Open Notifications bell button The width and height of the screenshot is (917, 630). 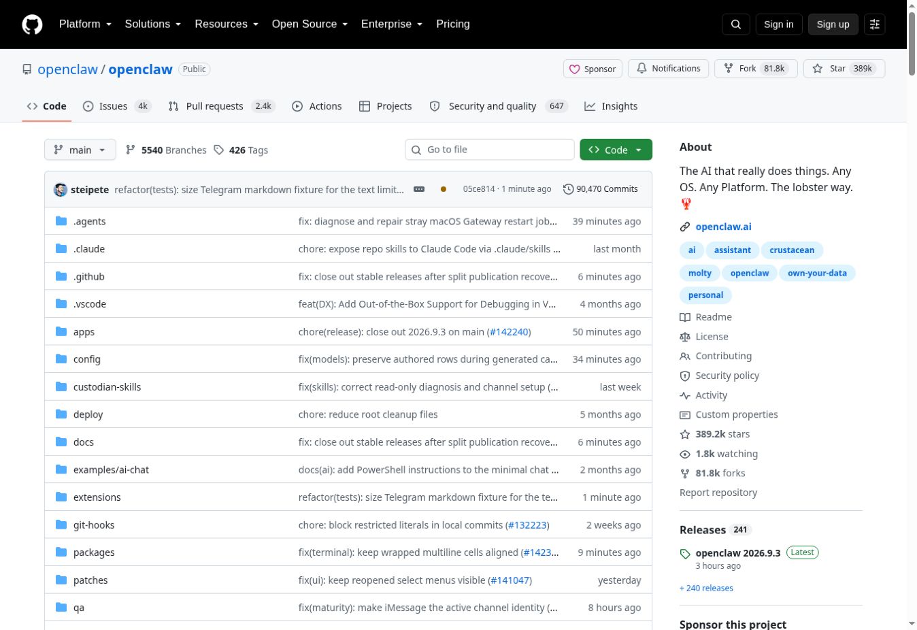coord(669,69)
